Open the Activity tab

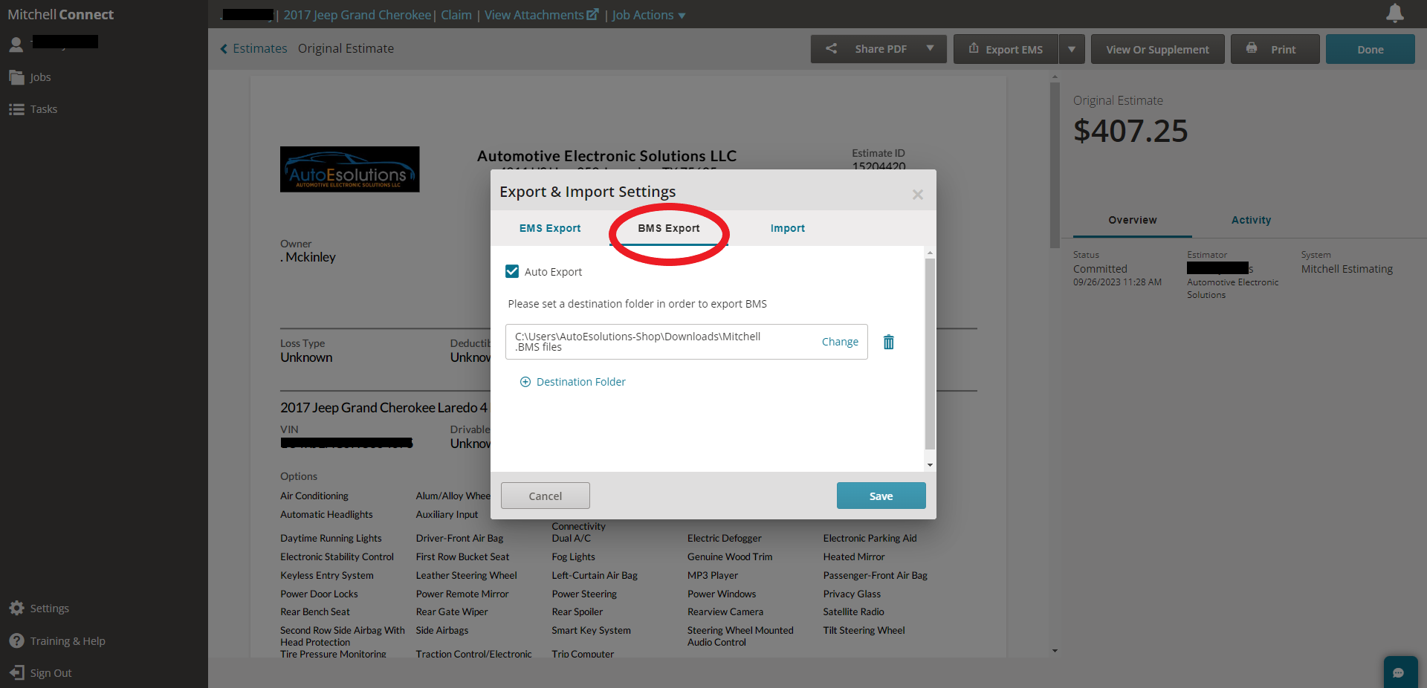pyautogui.click(x=1252, y=220)
